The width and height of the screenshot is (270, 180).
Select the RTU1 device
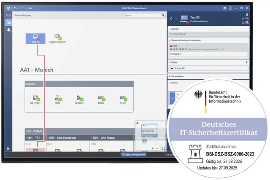(x=101, y=100)
